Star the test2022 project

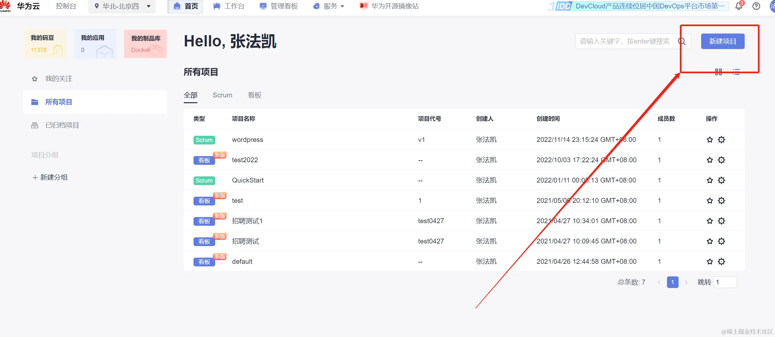click(x=710, y=160)
